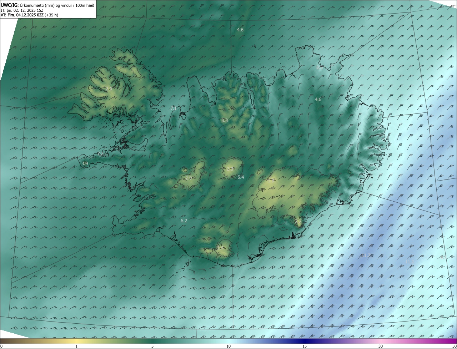
Task: Click the 50 tick on the color scale
Action: (454, 346)
